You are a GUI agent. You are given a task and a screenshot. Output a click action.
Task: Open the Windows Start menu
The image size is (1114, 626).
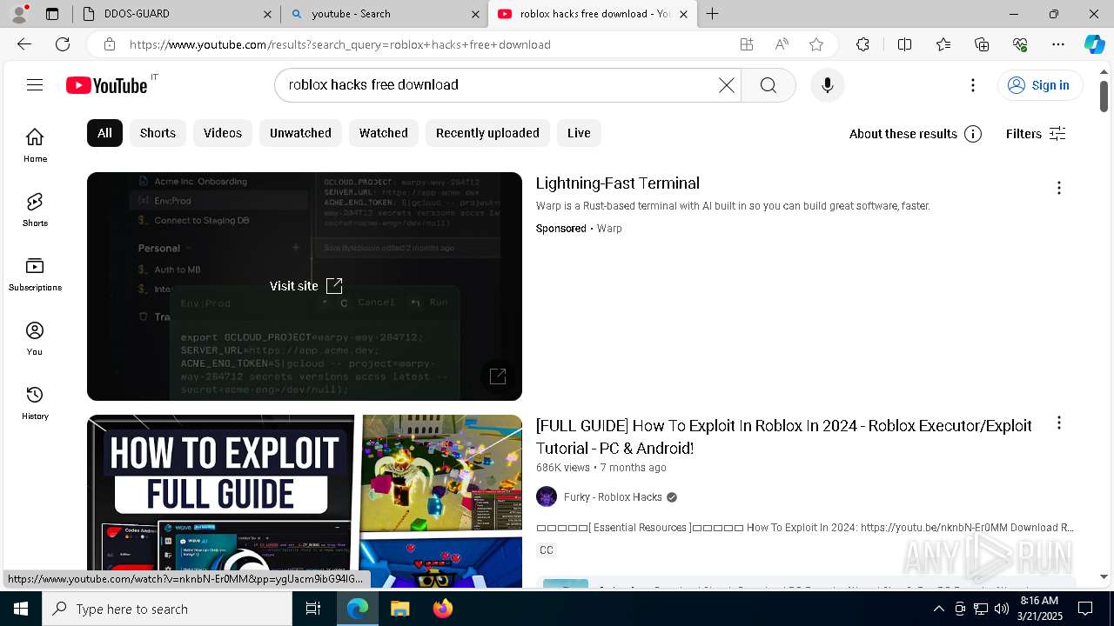coord(21,609)
